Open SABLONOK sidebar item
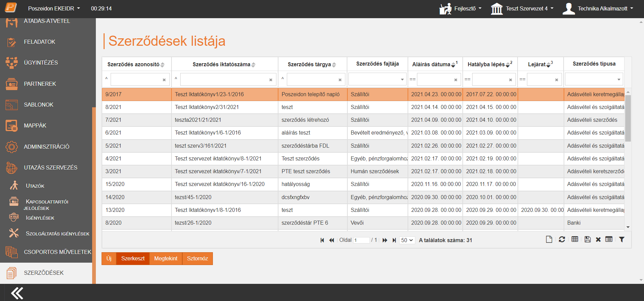Viewport: 644px width, 301px height. tap(38, 105)
